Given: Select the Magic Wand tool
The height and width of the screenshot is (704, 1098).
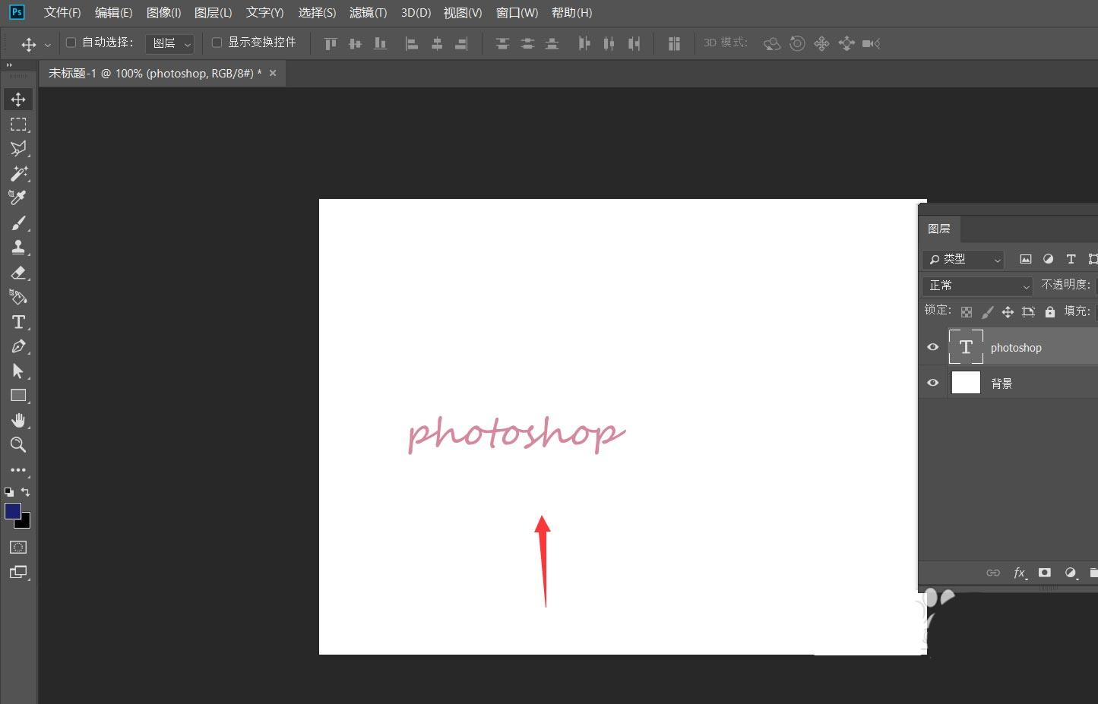Looking at the screenshot, I should (18, 173).
